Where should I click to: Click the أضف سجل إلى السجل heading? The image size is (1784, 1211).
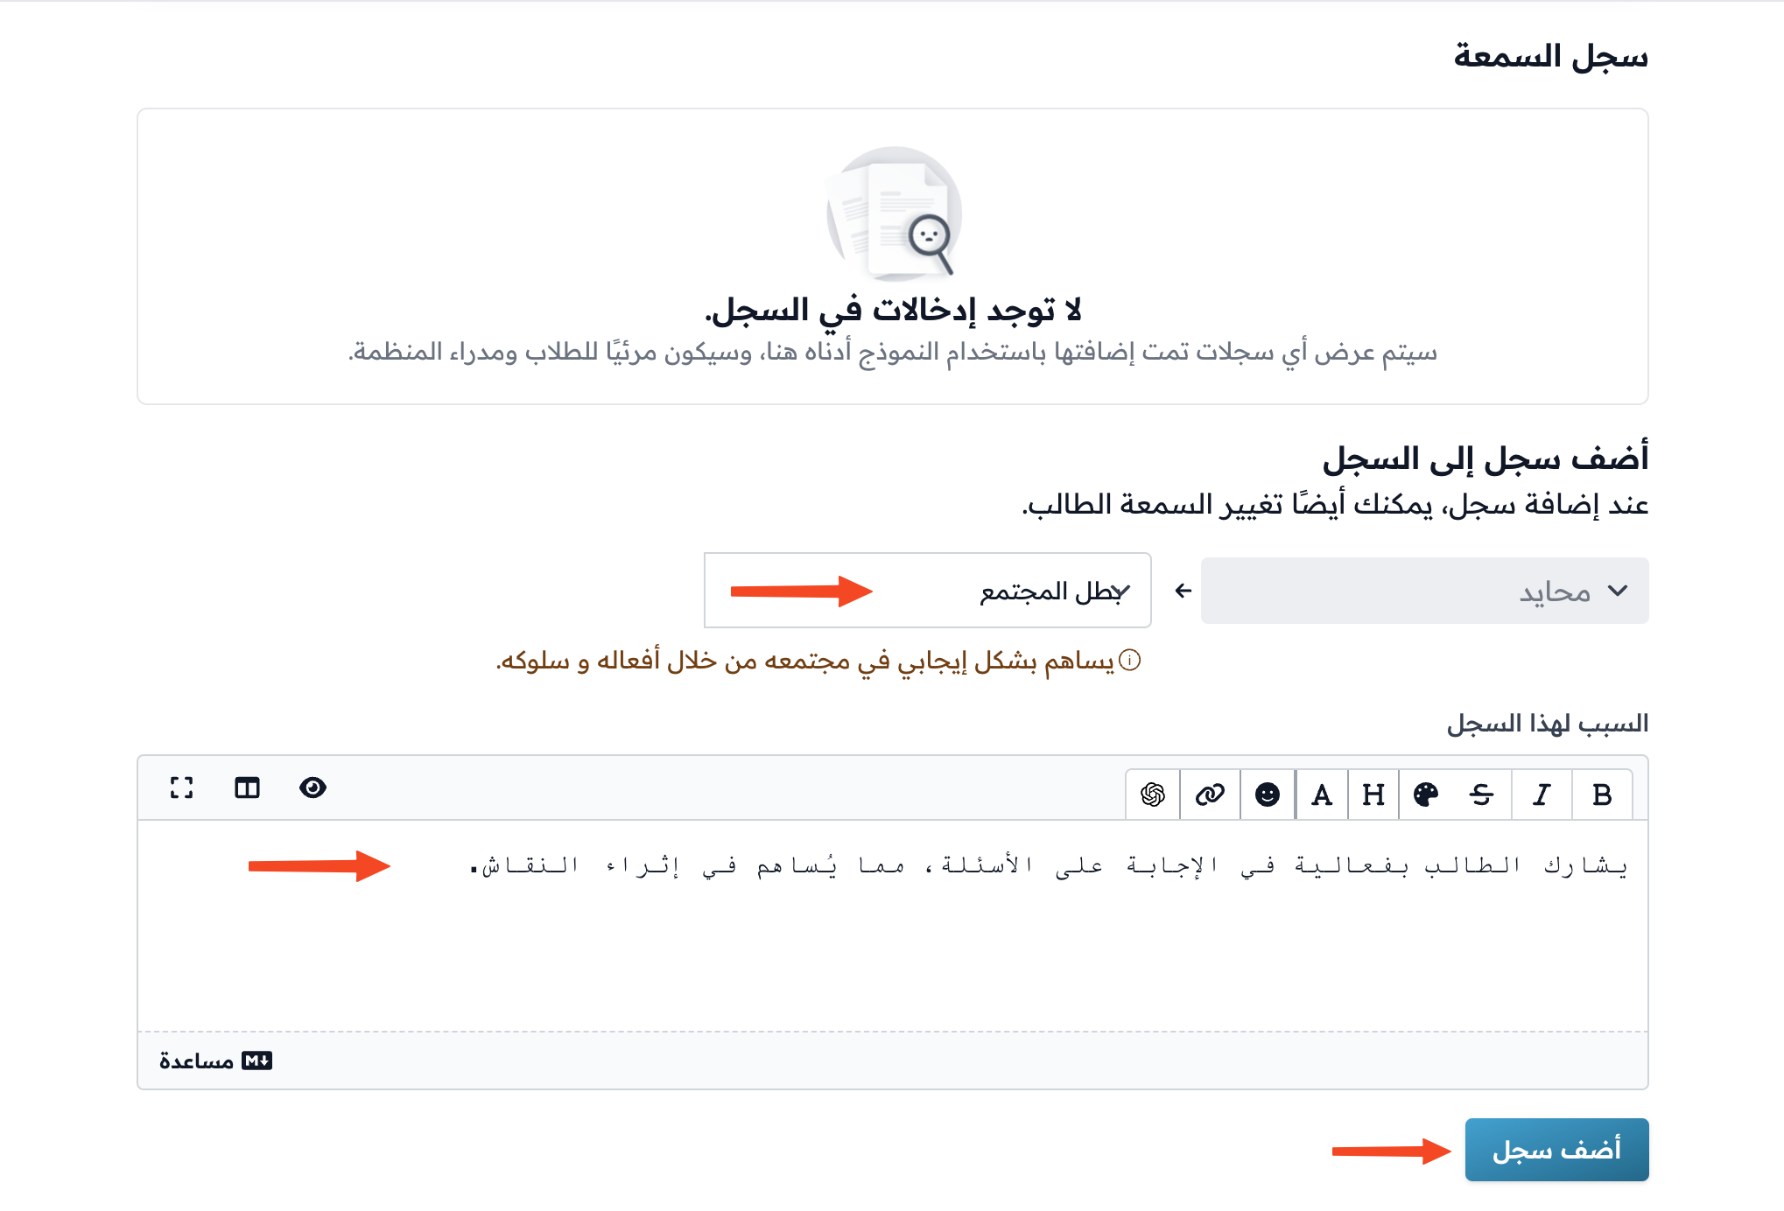click(1485, 458)
